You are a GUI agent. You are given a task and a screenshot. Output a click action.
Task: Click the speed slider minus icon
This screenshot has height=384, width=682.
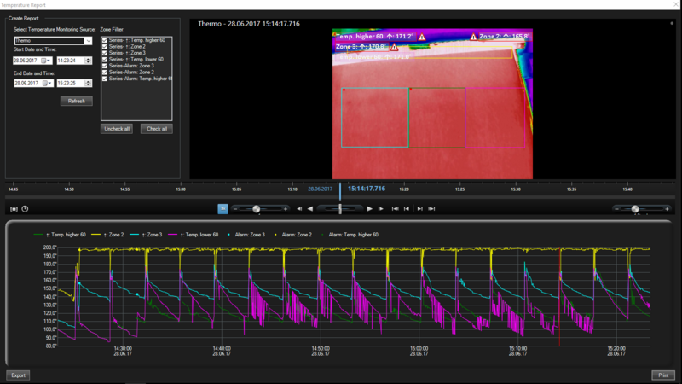(x=235, y=209)
